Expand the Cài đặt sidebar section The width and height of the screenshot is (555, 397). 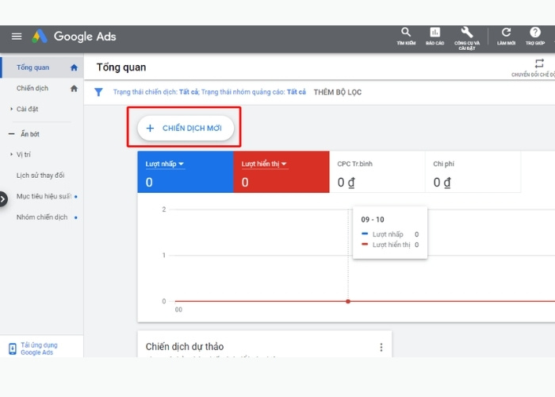click(28, 109)
